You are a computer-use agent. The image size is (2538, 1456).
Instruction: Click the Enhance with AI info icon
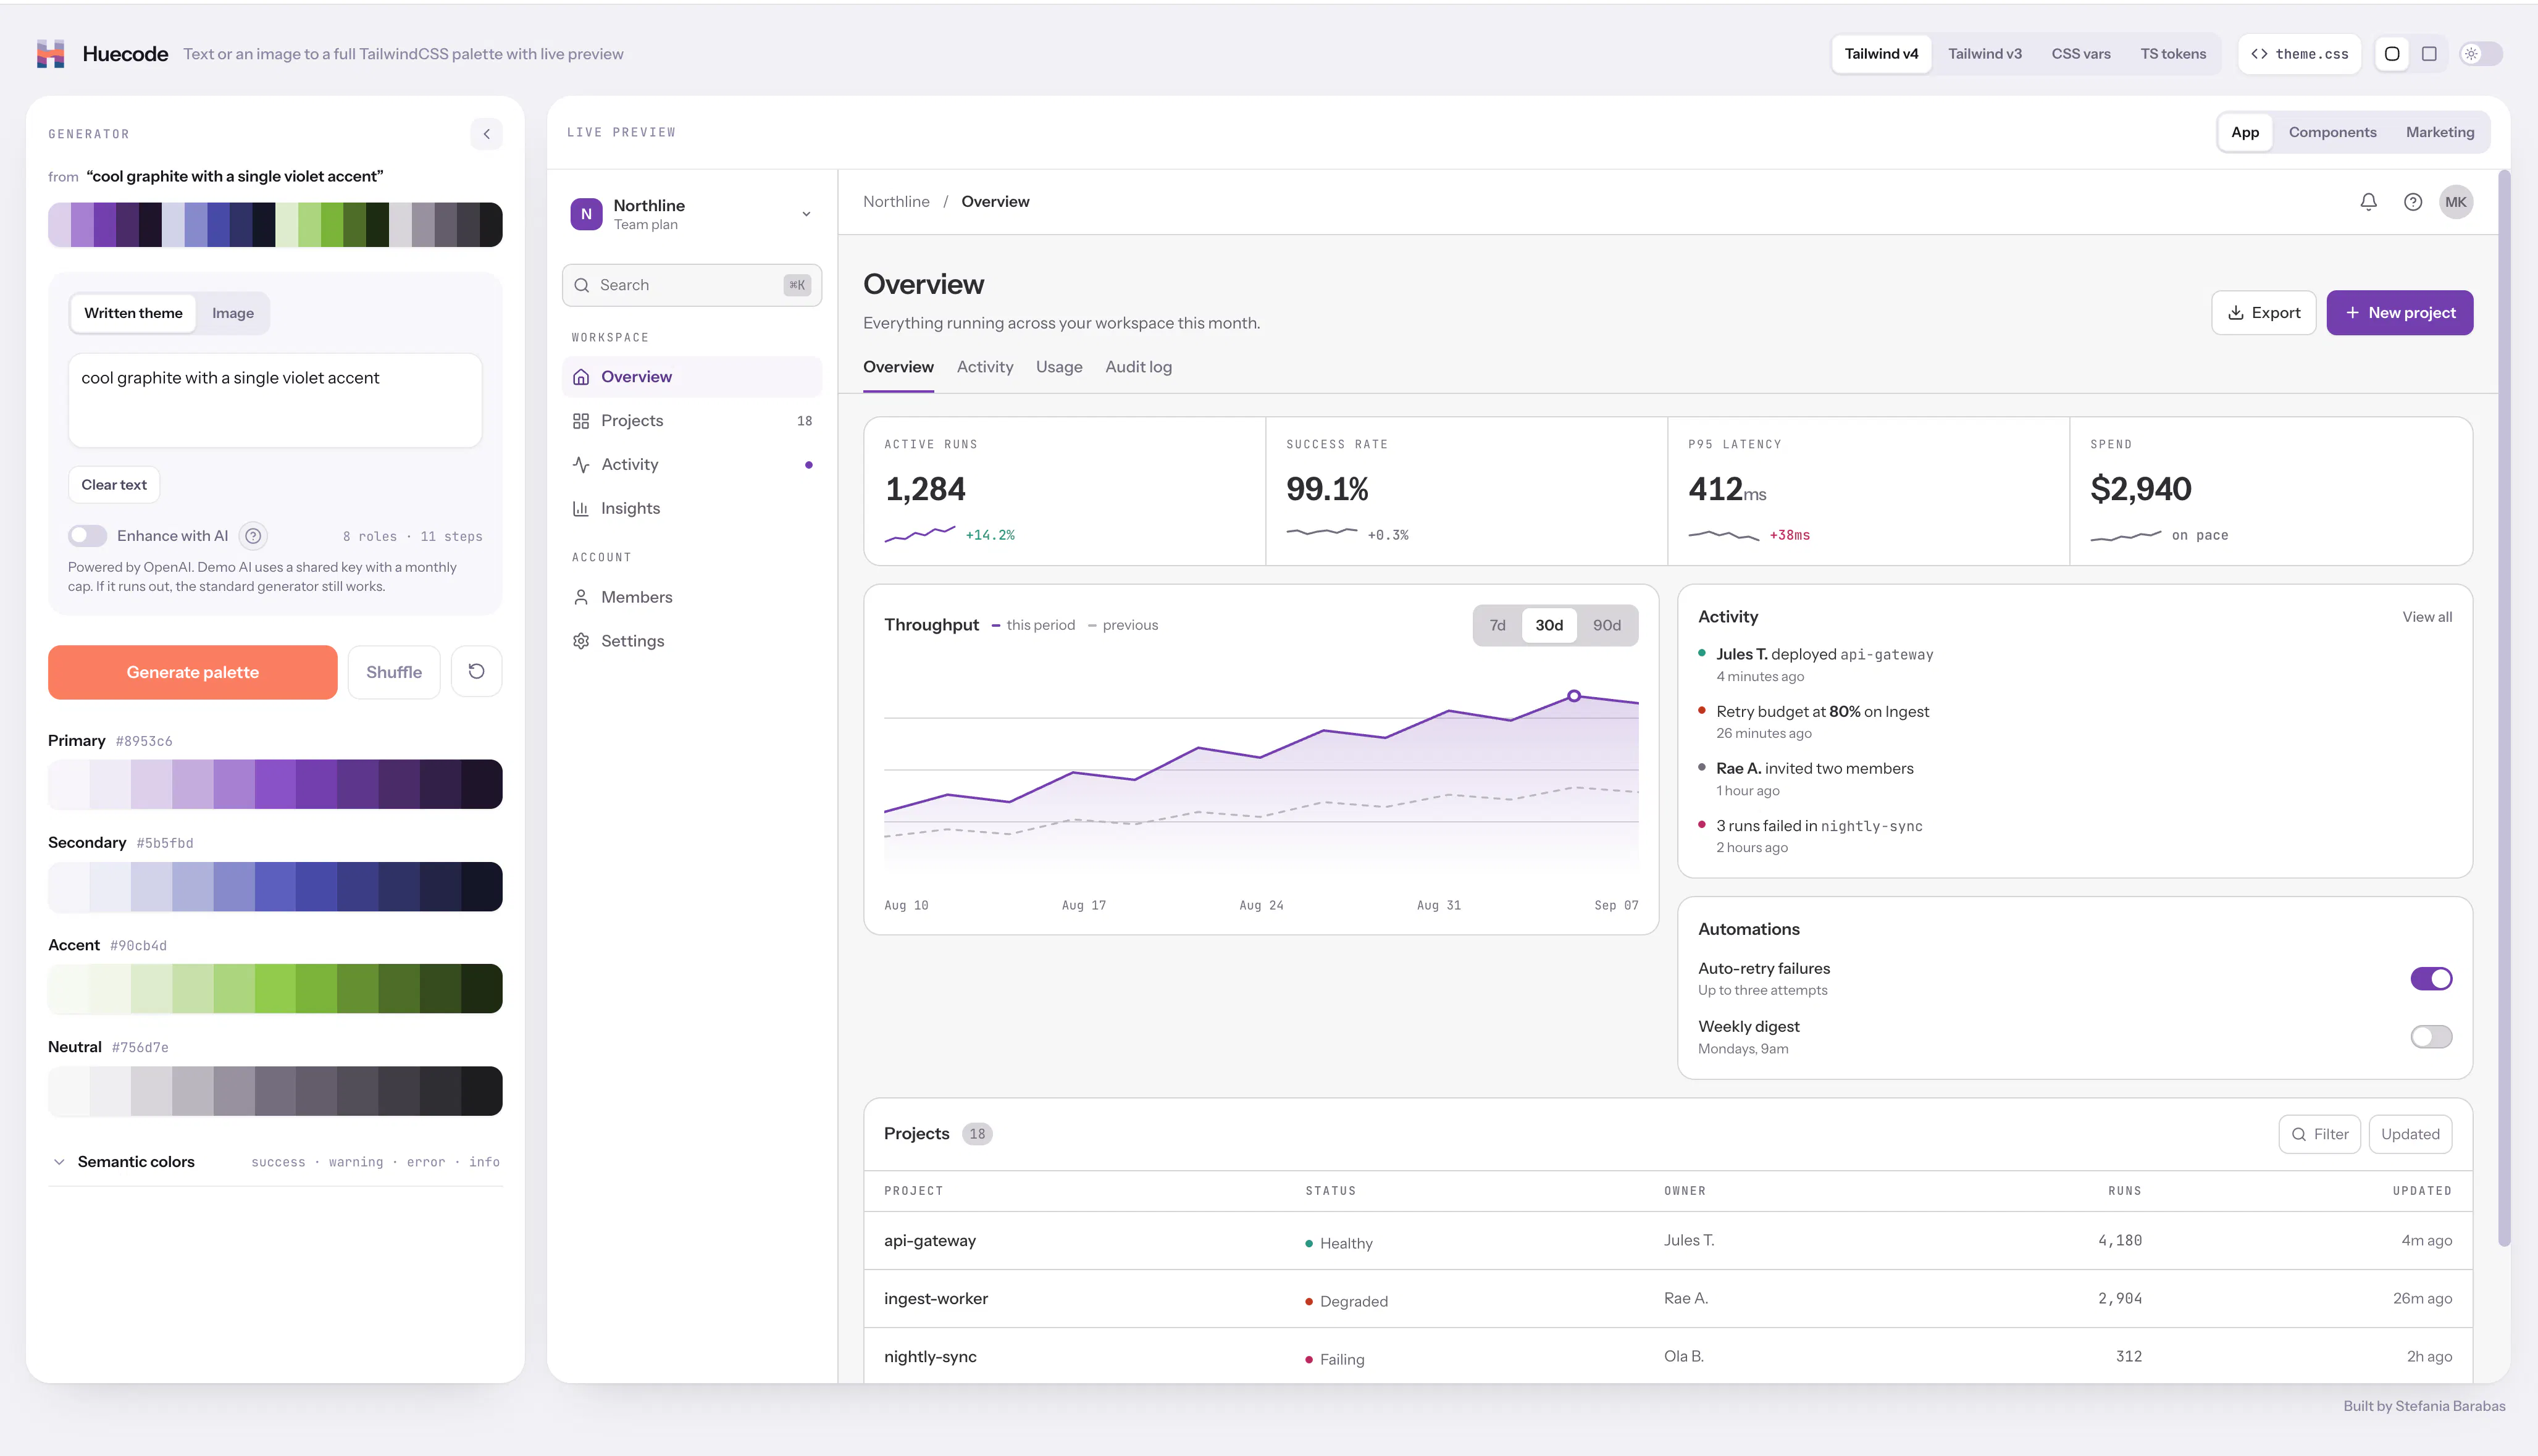pyautogui.click(x=254, y=536)
